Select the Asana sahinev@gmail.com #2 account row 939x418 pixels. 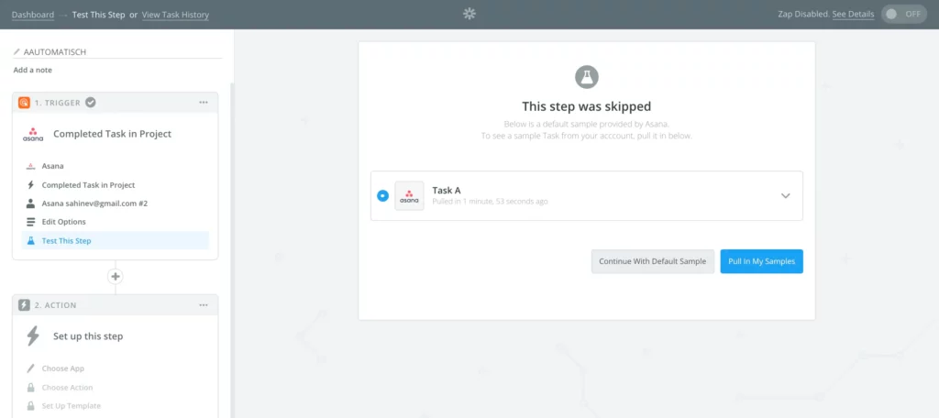pyautogui.click(x=116, y=203)
